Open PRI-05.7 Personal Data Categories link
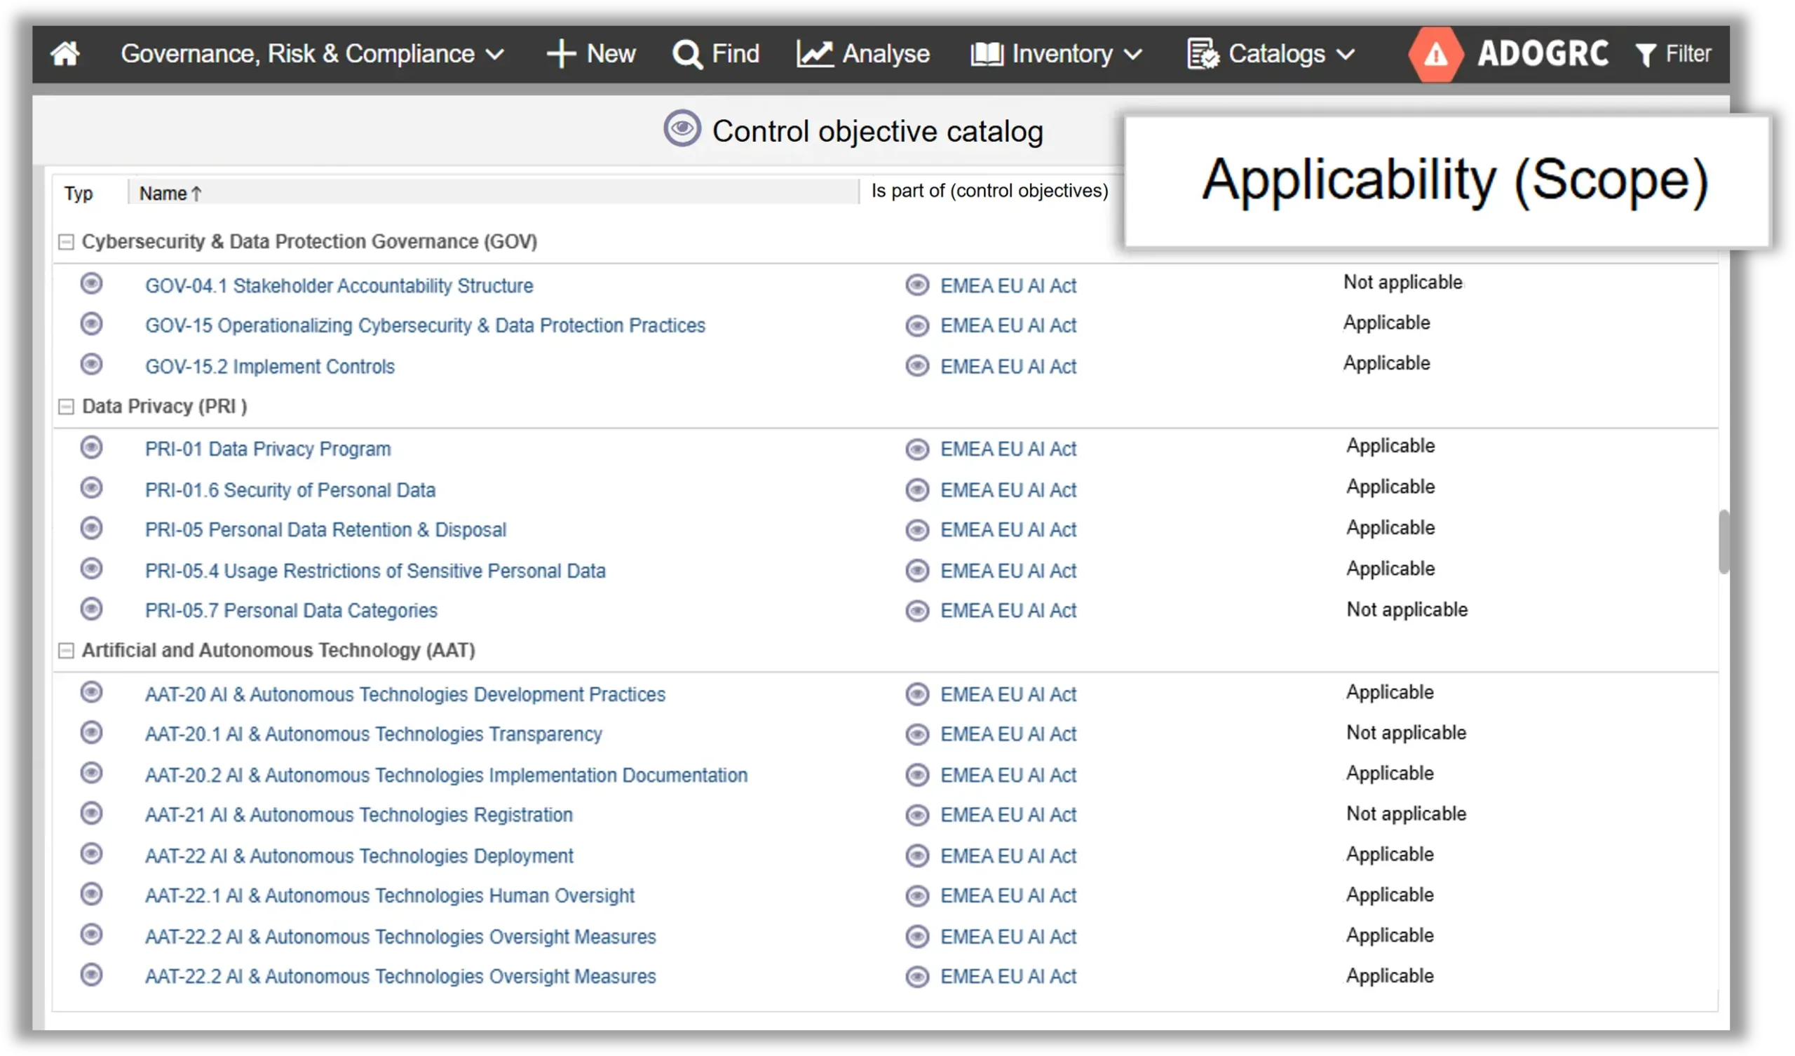1795x1056 pixels. click(x=290, y=611)
